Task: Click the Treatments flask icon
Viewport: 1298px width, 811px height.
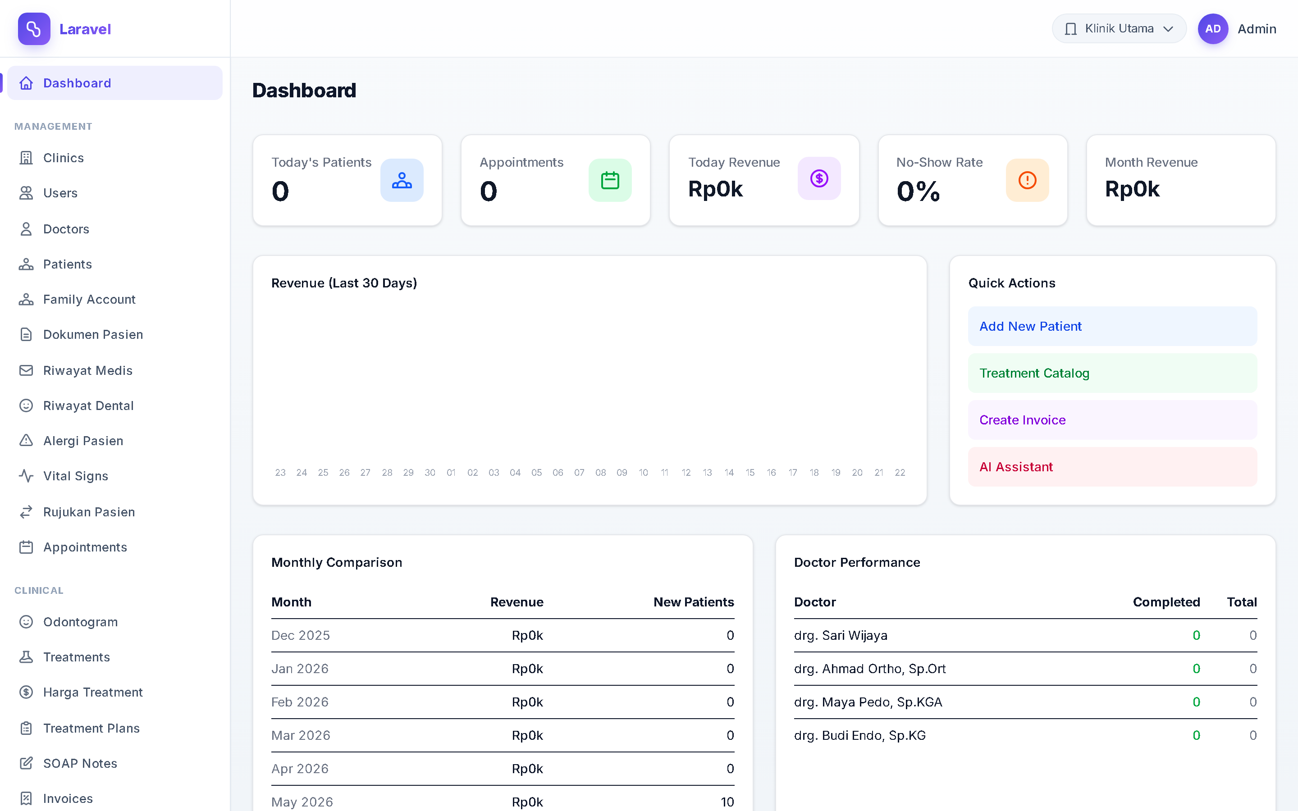Action: (x=26, y=657)
